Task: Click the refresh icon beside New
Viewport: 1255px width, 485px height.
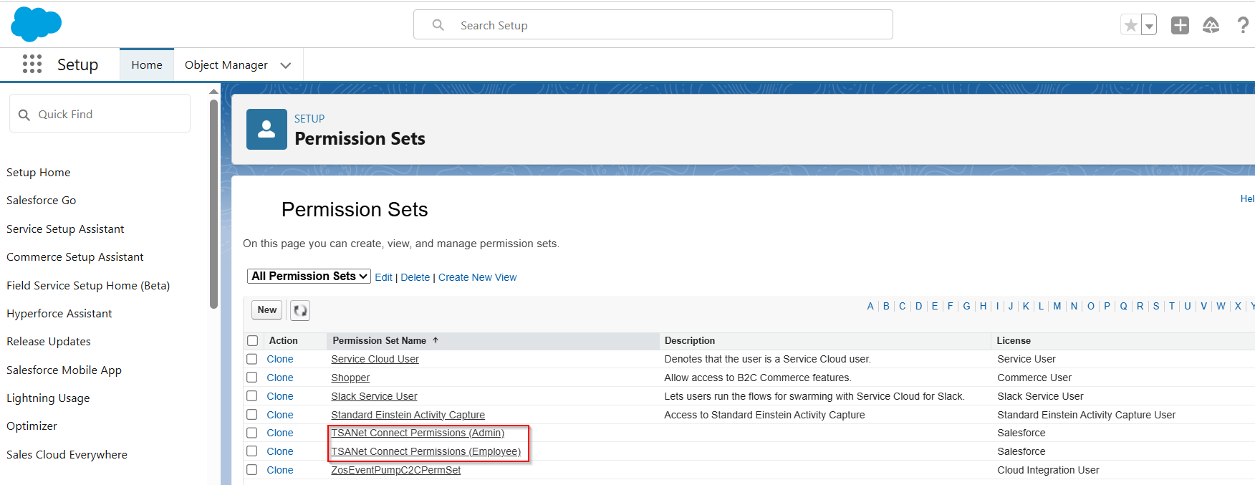Action: click(x=300, y=310)
